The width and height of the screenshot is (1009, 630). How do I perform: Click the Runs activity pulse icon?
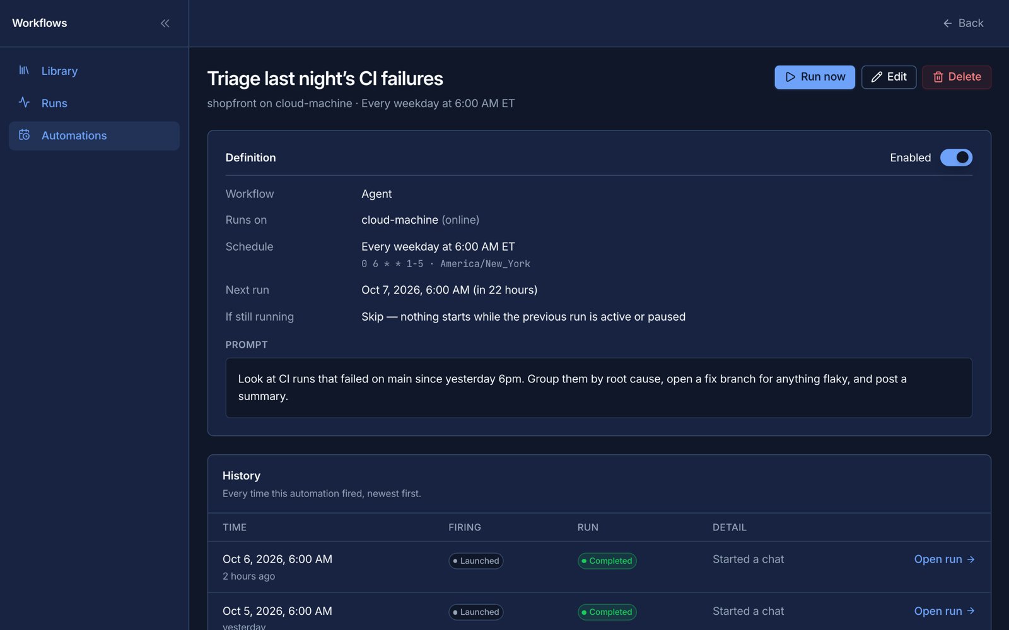pyautogui.click(x=24, y=102)
